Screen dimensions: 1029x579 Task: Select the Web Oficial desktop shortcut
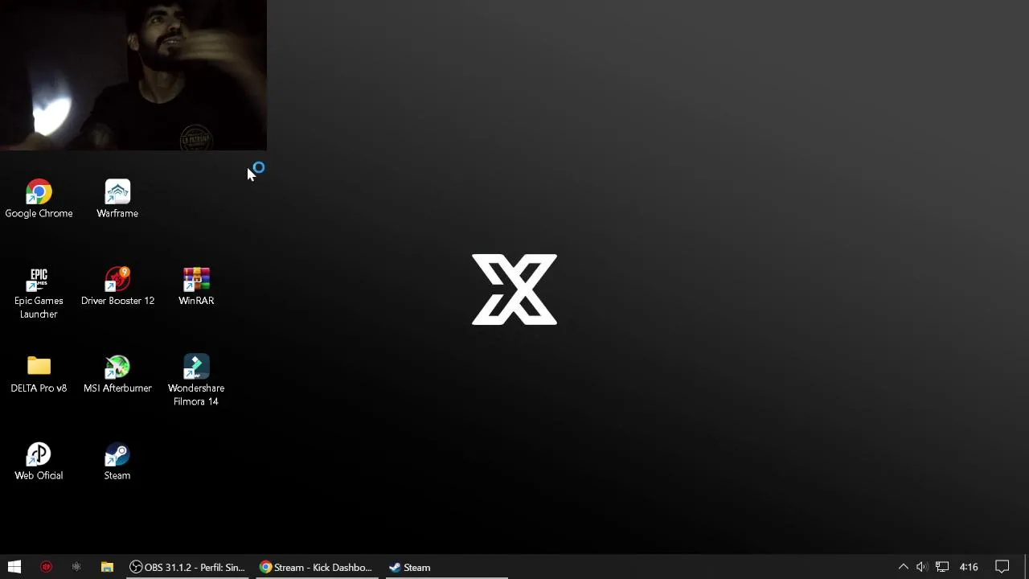coord(39,462)
